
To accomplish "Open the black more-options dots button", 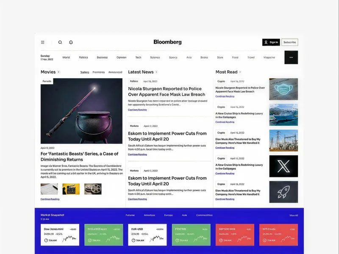I will [291, 58].
